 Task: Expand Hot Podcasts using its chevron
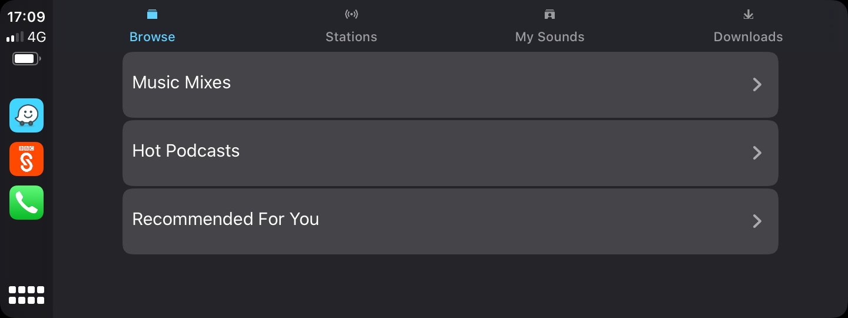757,153
